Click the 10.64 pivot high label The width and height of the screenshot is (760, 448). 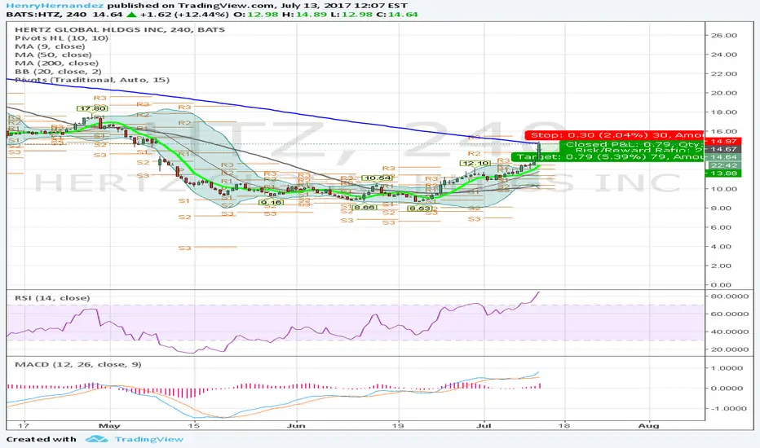click(x=378, y=178)
